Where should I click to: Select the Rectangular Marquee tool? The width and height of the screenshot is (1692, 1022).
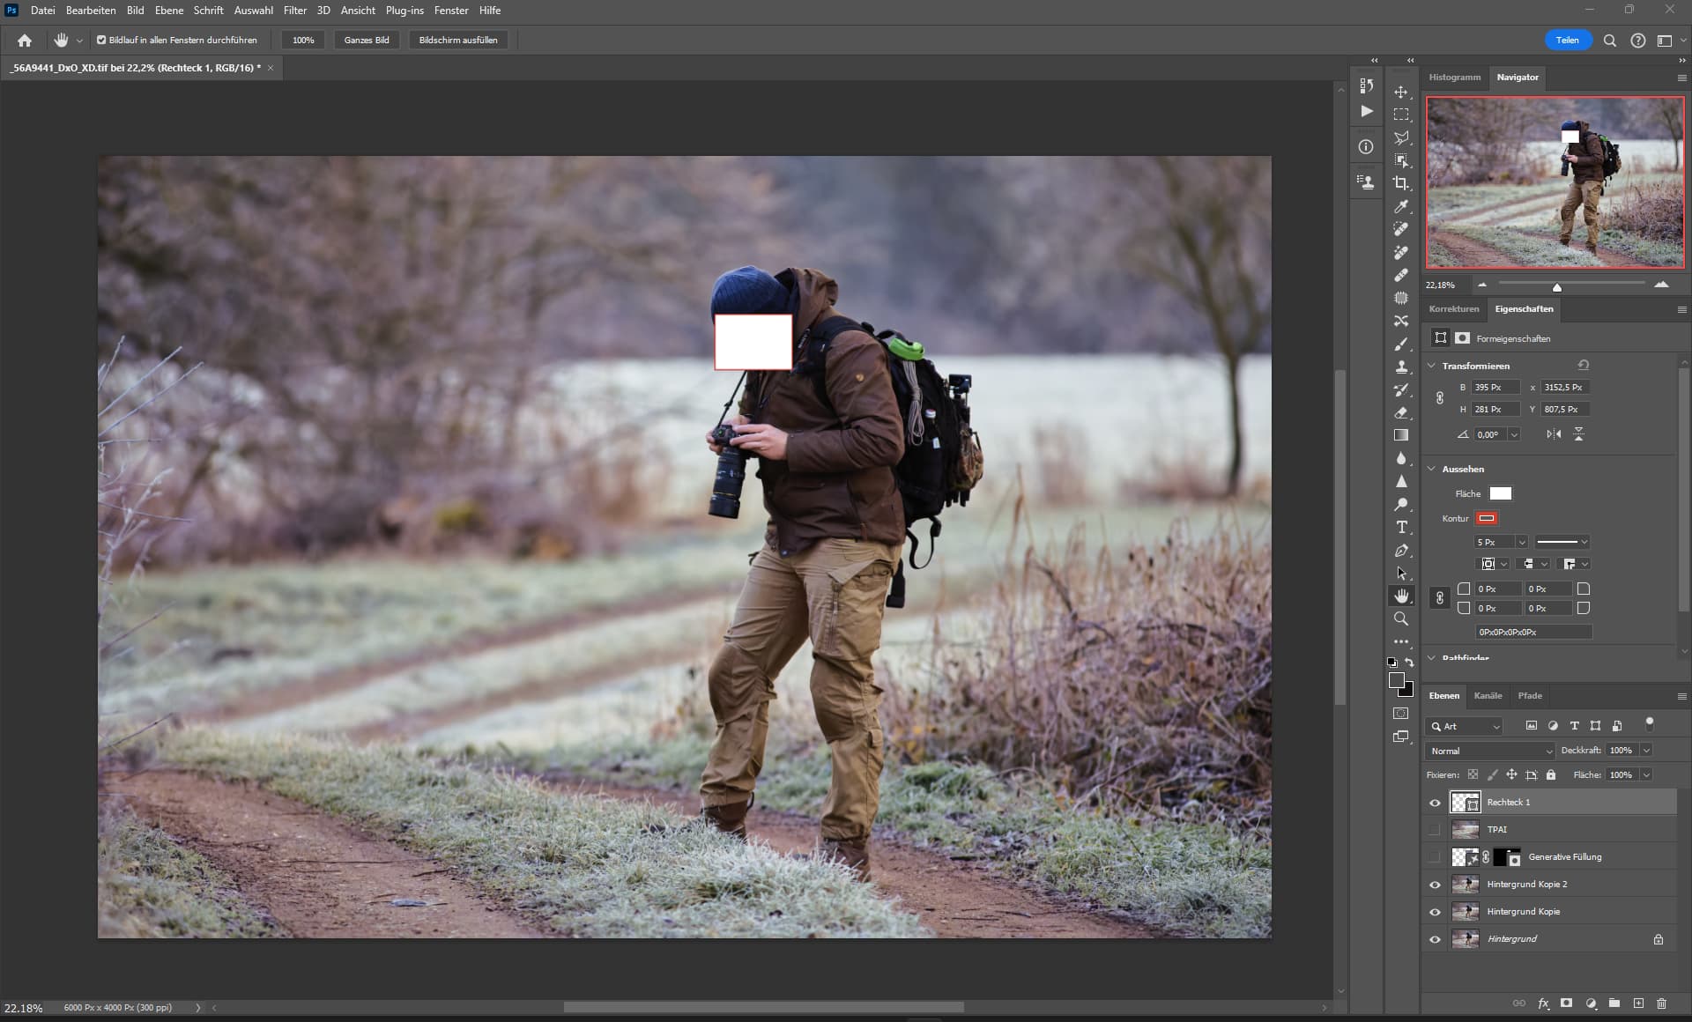click(1401, 115)
